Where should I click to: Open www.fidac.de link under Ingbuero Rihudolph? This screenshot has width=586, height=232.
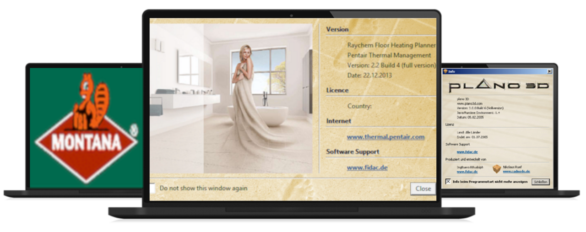pos(467,172)
